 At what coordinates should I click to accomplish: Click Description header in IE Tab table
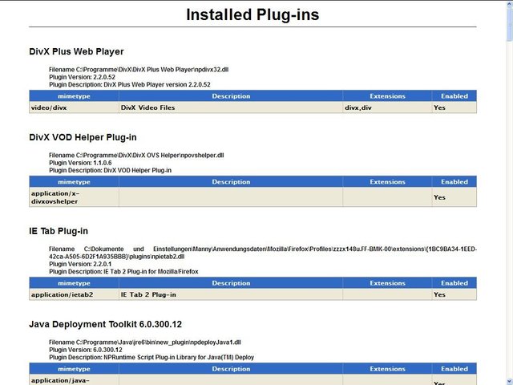tap(231, 283)
